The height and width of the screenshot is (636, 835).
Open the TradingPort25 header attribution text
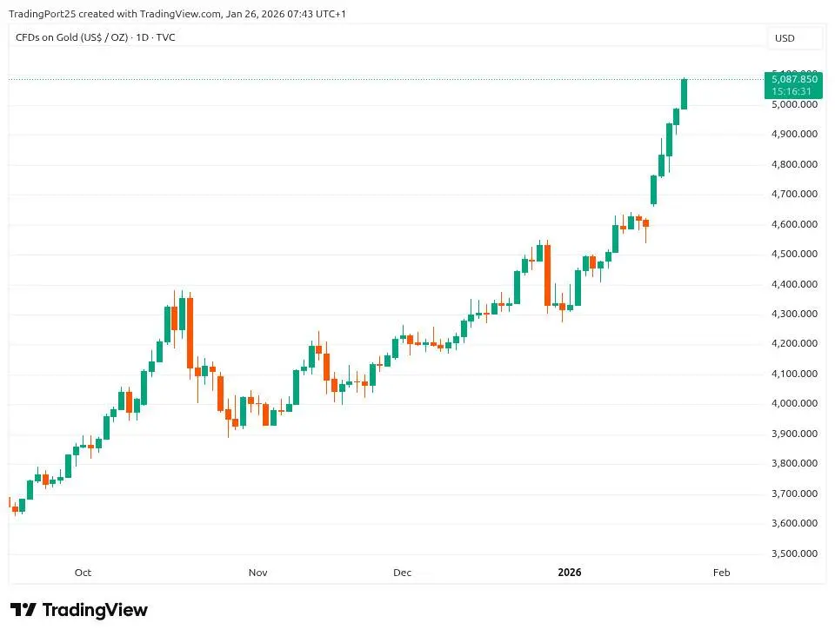(177, 13)
